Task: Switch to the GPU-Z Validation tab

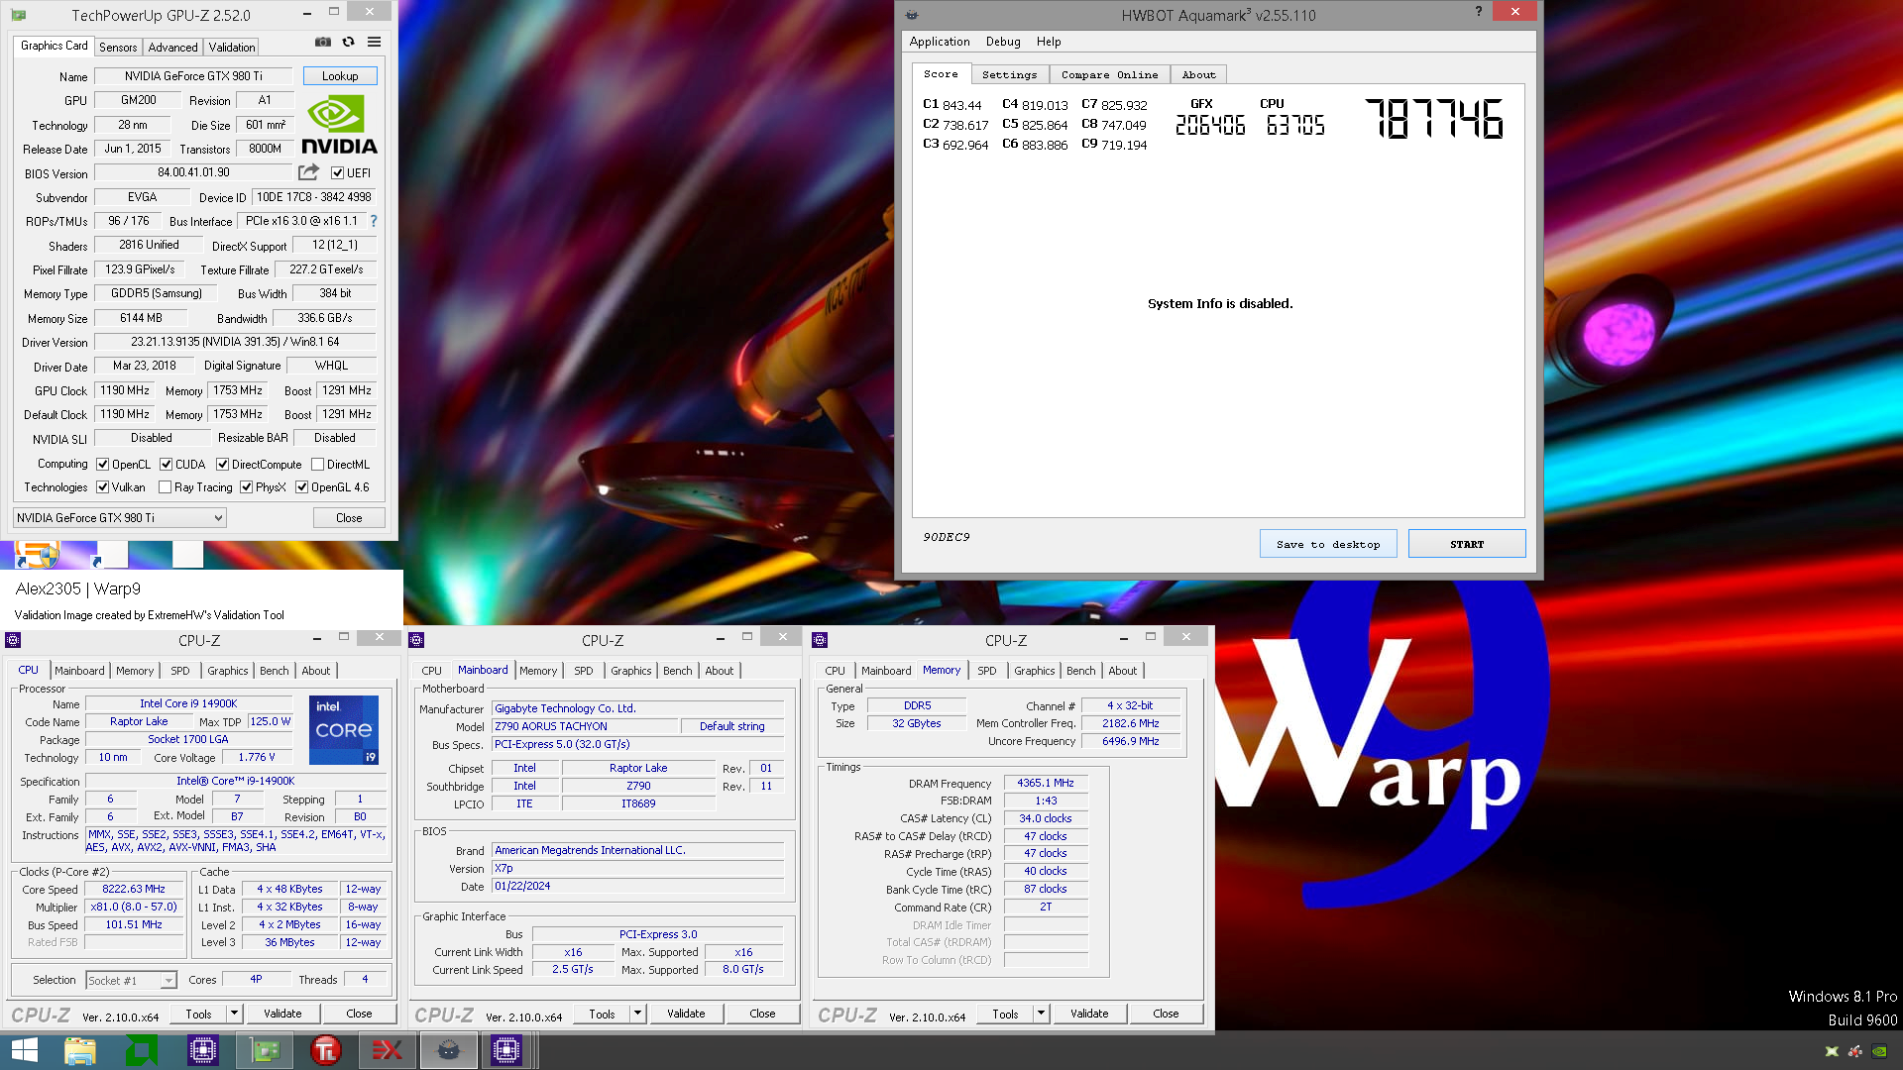Action: [232, 48]
